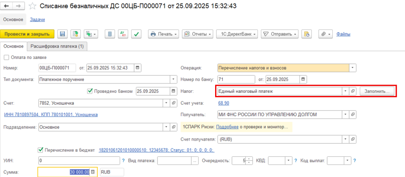Toggle the Проведено банком checkbox
Screen dimensions: 405x177
(x=90, y=91)
